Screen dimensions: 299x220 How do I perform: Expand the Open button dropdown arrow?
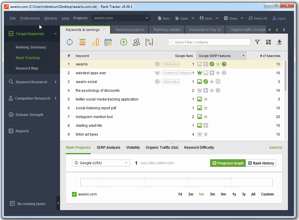[193, 18]
